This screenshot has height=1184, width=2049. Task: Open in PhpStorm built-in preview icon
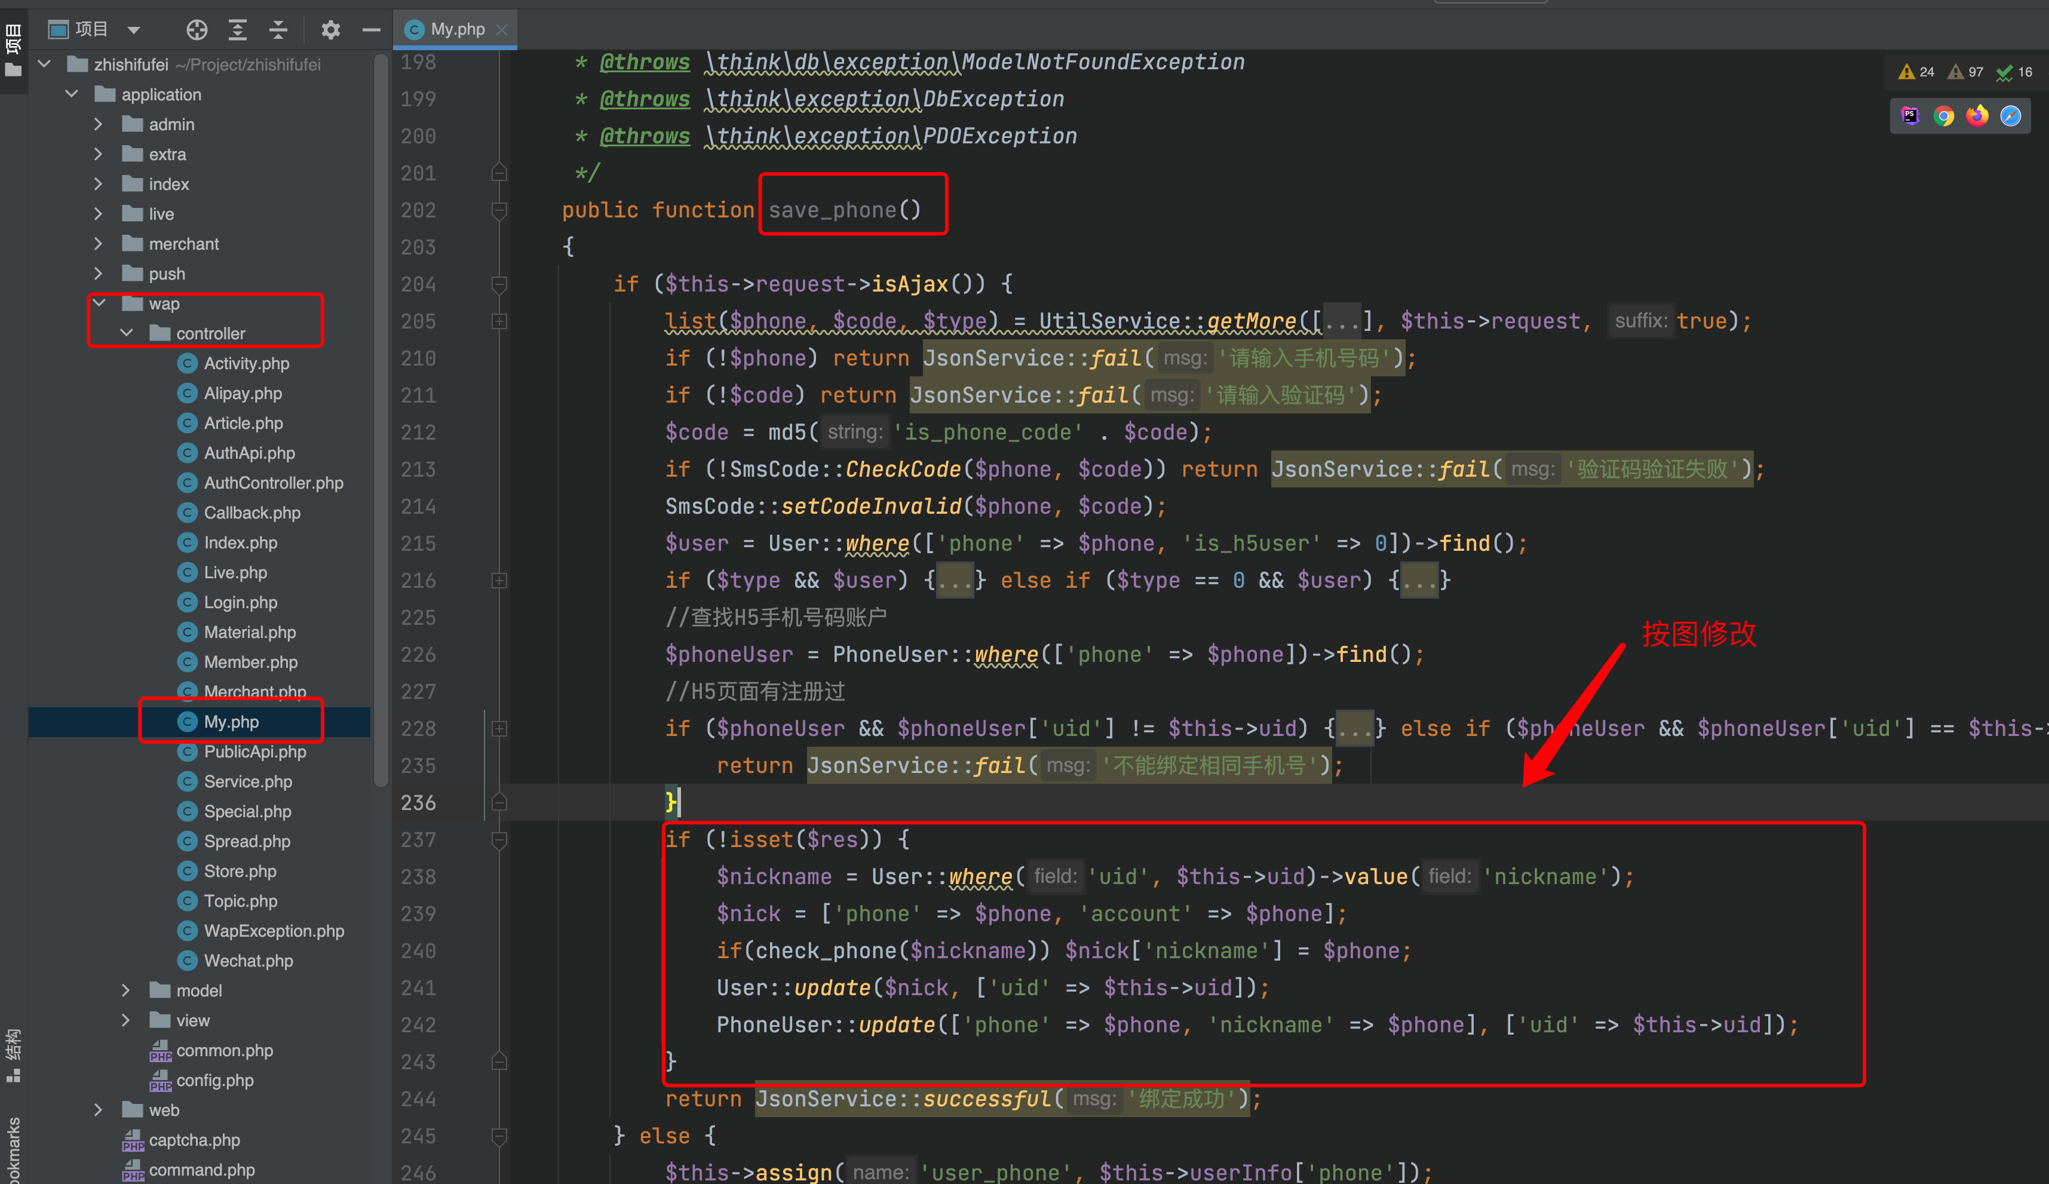point(1910,115)
